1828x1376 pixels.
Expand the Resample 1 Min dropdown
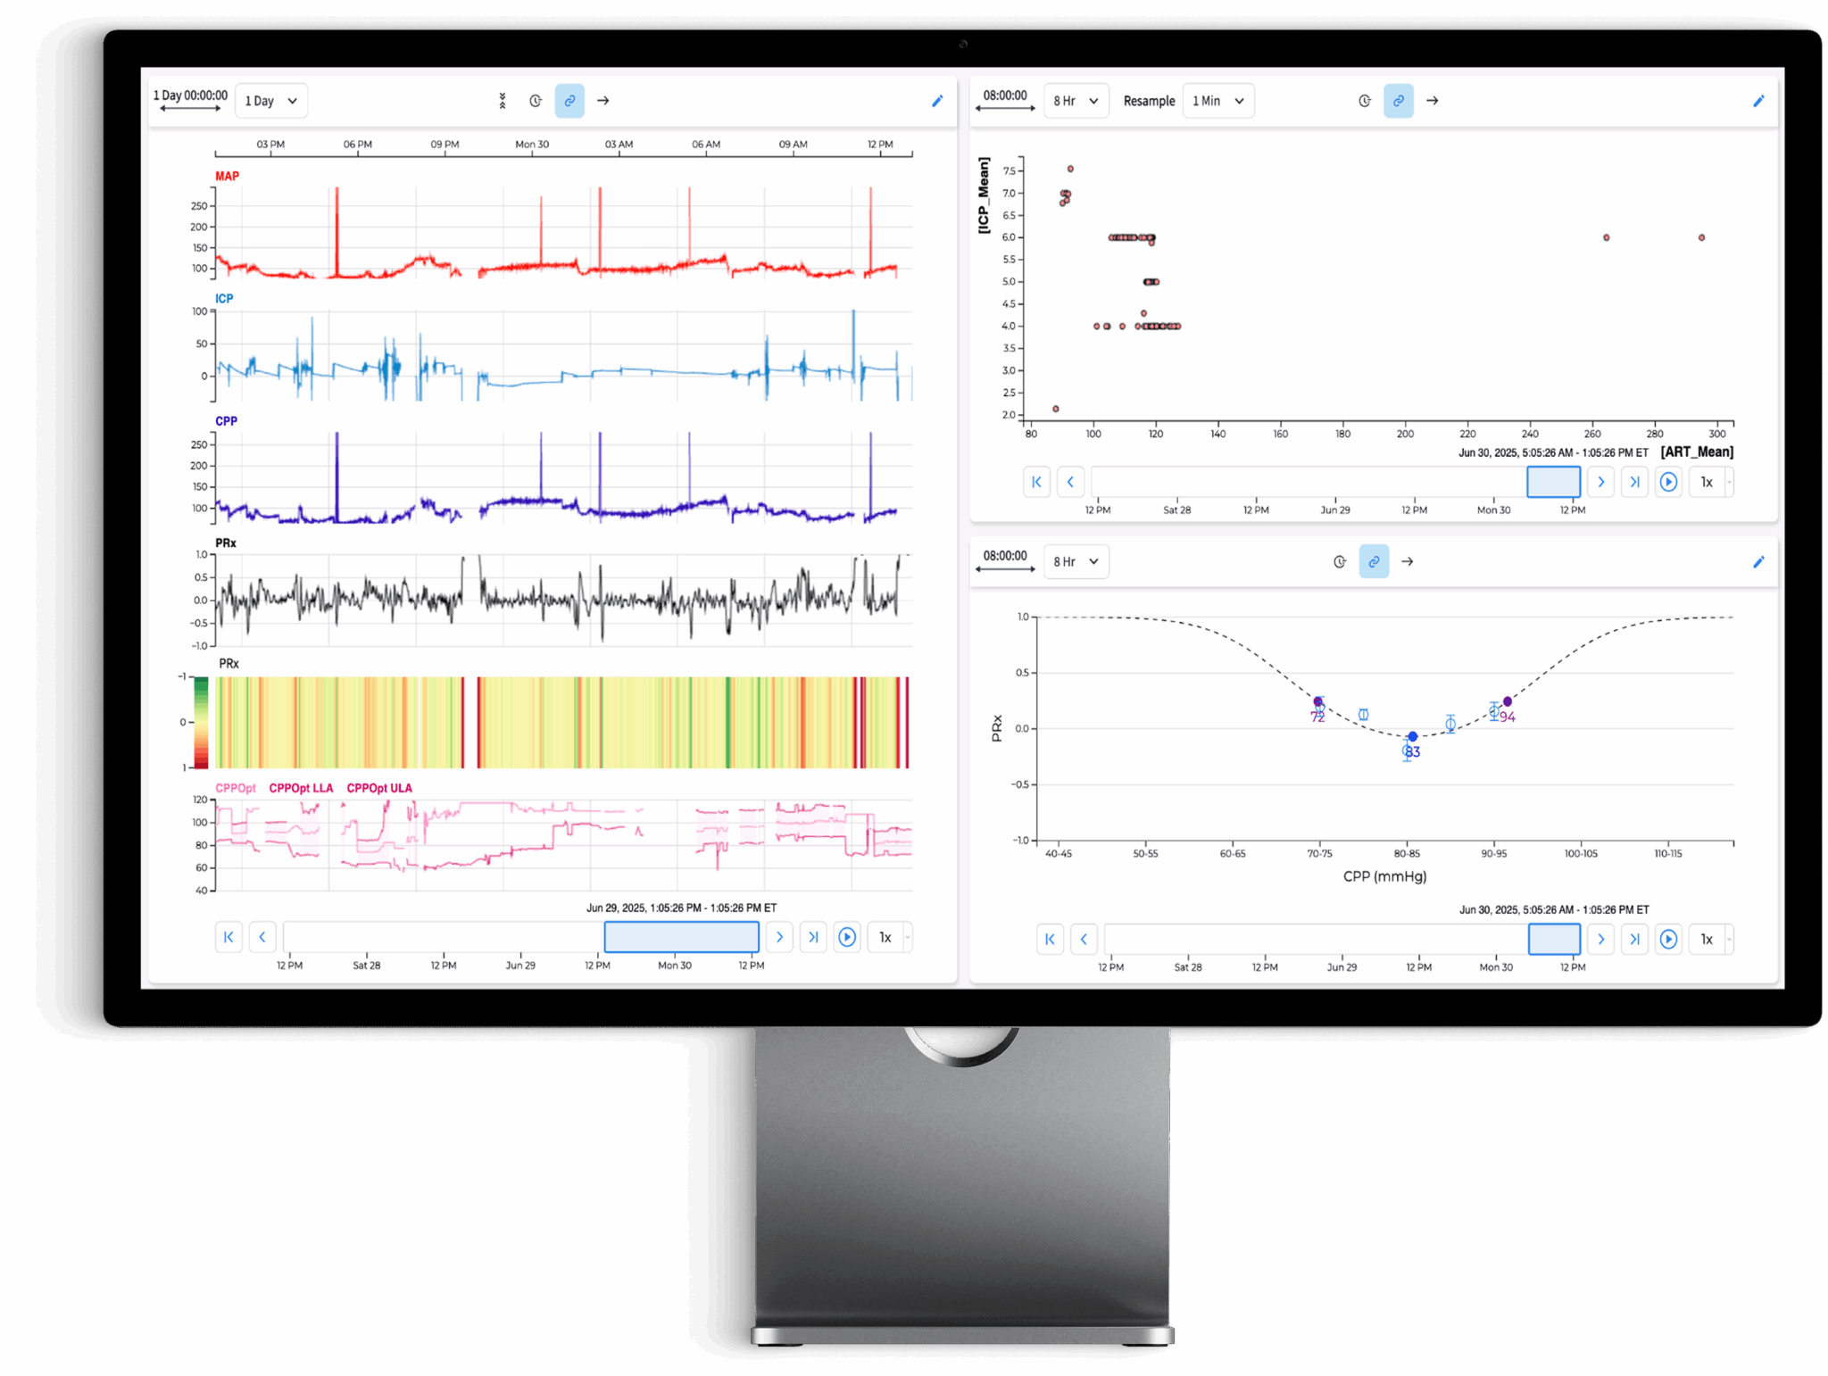coord(1217,100)
